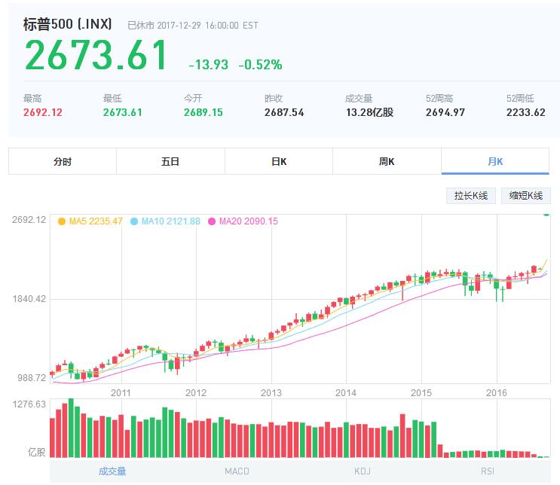
Task: Click the 2013 year label on chart axis
Action: pyautogui.click(x=271, y=392)
